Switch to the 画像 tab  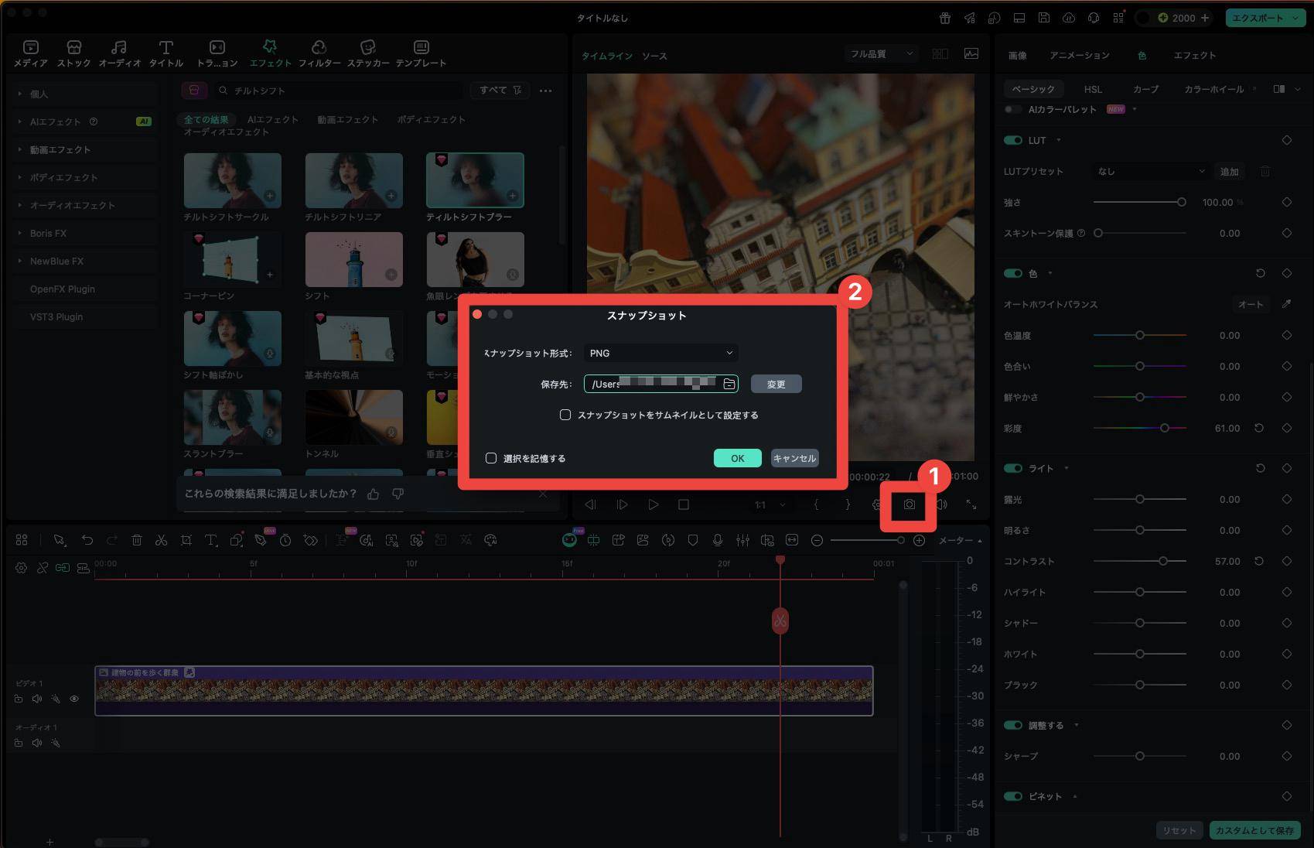pos(1017,55)
